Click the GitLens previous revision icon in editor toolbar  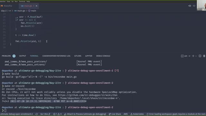190,6
